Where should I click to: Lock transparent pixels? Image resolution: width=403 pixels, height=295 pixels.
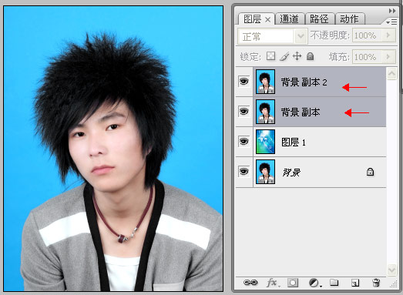click(x=270, y=56)
